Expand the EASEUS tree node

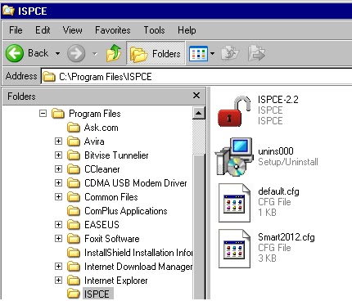[x=58, y=224]
